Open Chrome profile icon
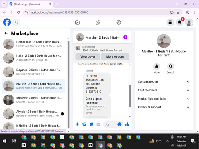Viewport: 199px width, 149px height. (187, 12)
